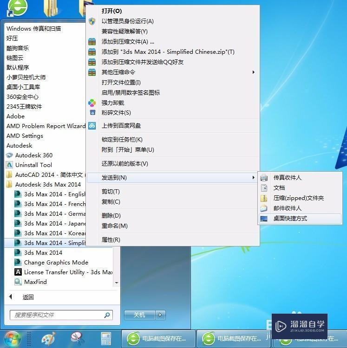Click the program list scroll-down arrow
This screenshot has height=348, width=347.
tap(117, 283)
